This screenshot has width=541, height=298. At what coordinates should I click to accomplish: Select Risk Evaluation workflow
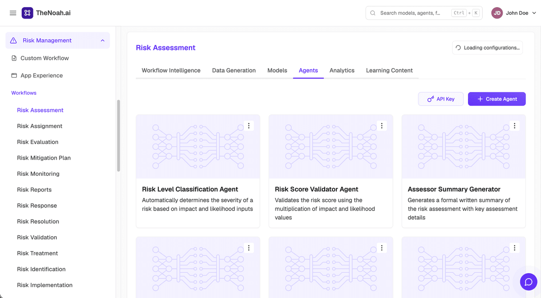[38, 142]
